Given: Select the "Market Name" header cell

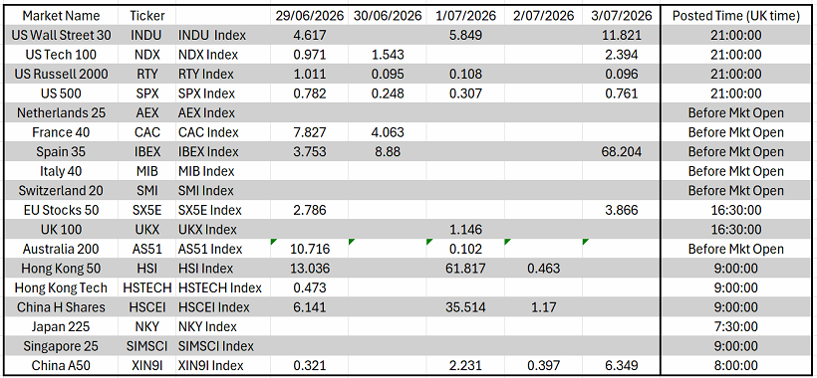Looking at the screenshot, I should (x=62, y=16).
